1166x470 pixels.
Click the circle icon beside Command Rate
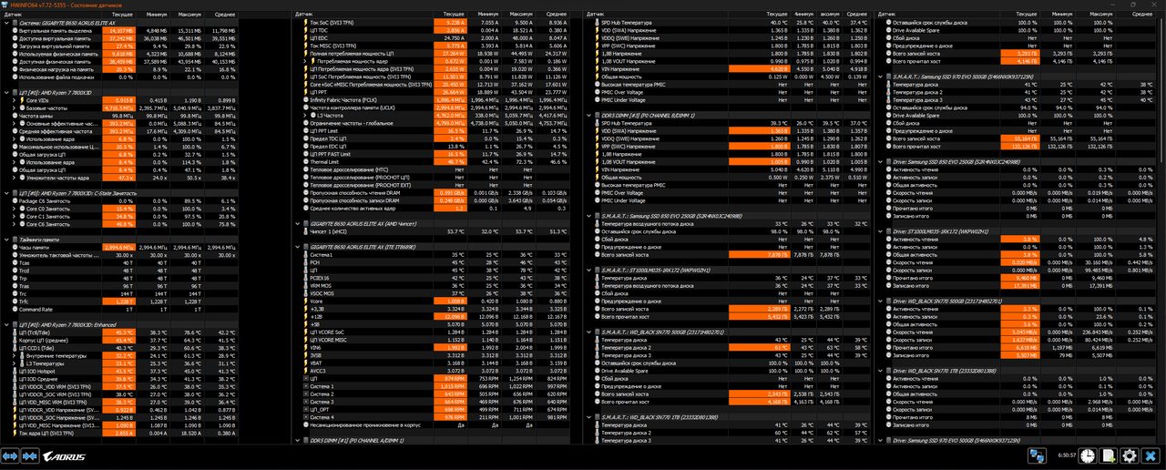point(15,309)
